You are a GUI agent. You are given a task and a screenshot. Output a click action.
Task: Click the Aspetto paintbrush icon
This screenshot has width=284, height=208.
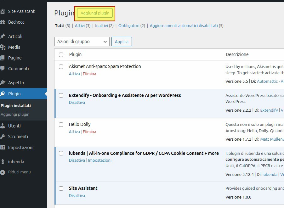coord(3,83)
